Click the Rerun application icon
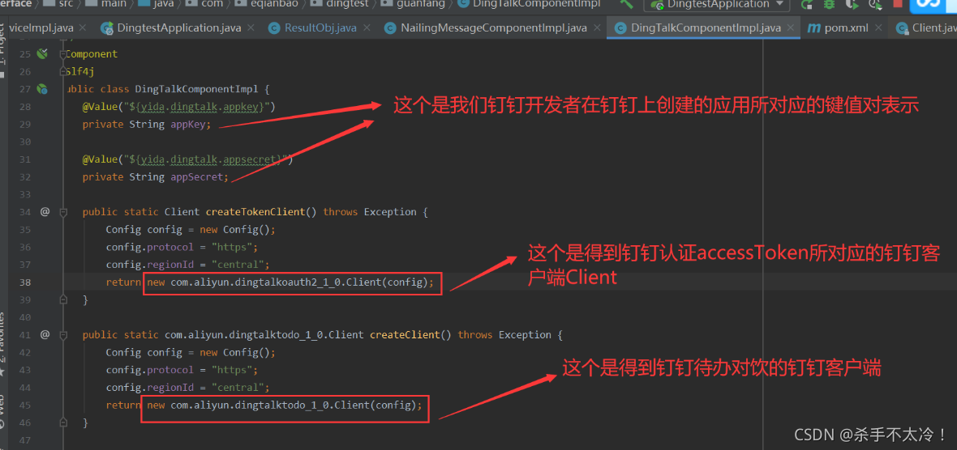Image resolution: width=957 pixels, height=450 pixels. click(x=808, y=5)
